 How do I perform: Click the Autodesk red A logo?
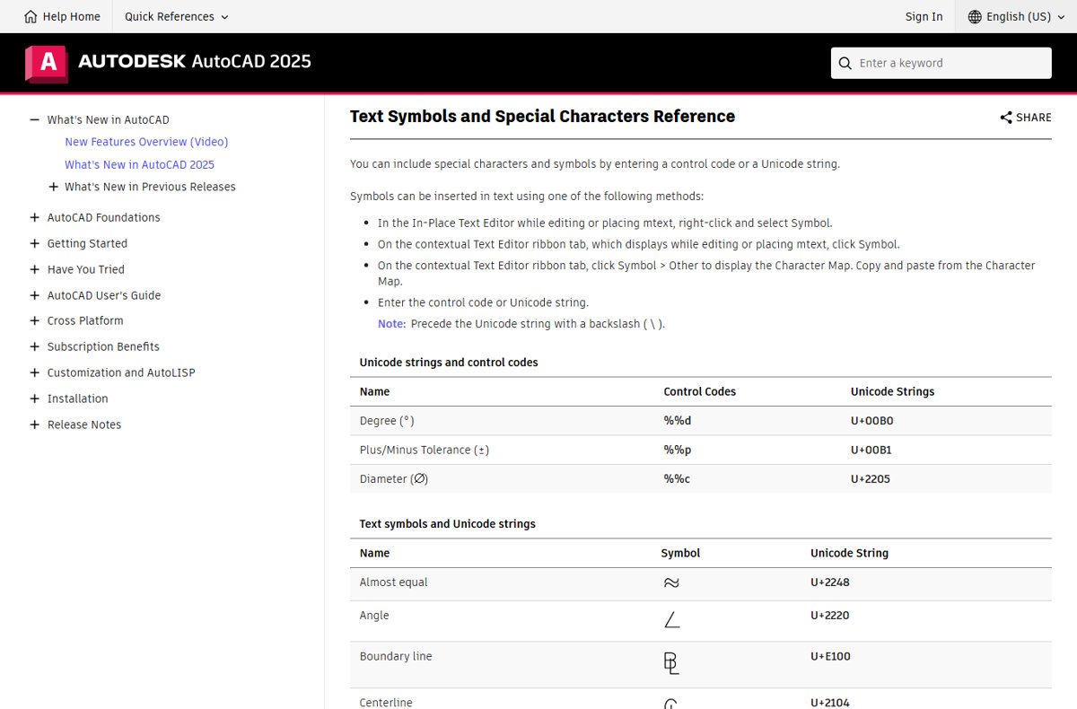[47, 63]
